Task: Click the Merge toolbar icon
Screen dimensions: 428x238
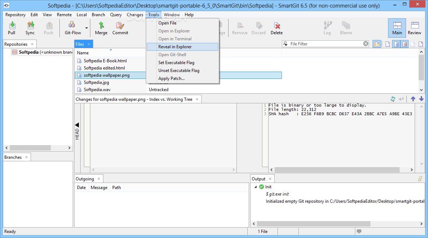Action: point(101,28)
